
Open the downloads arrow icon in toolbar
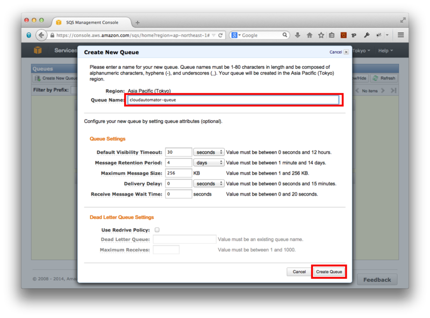(298, 35)
